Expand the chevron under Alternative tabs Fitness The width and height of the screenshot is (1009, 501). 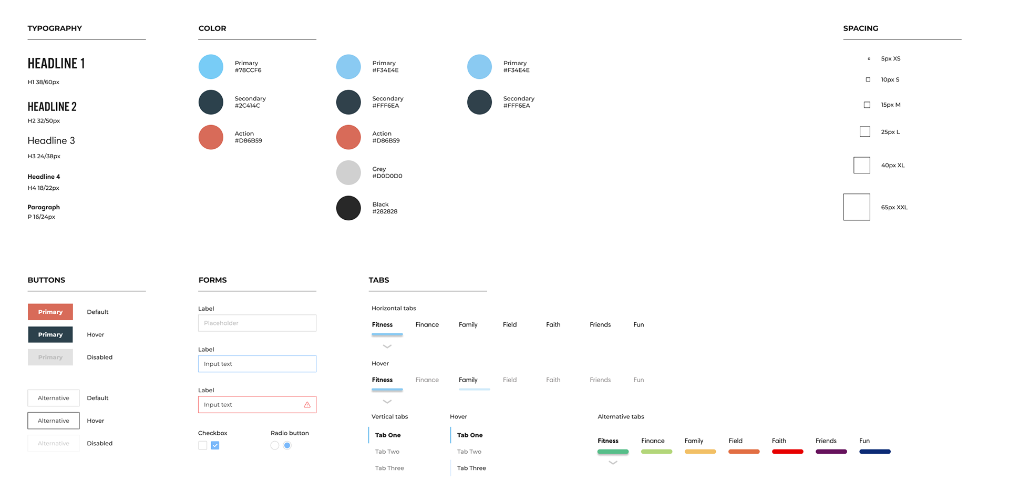613,463
